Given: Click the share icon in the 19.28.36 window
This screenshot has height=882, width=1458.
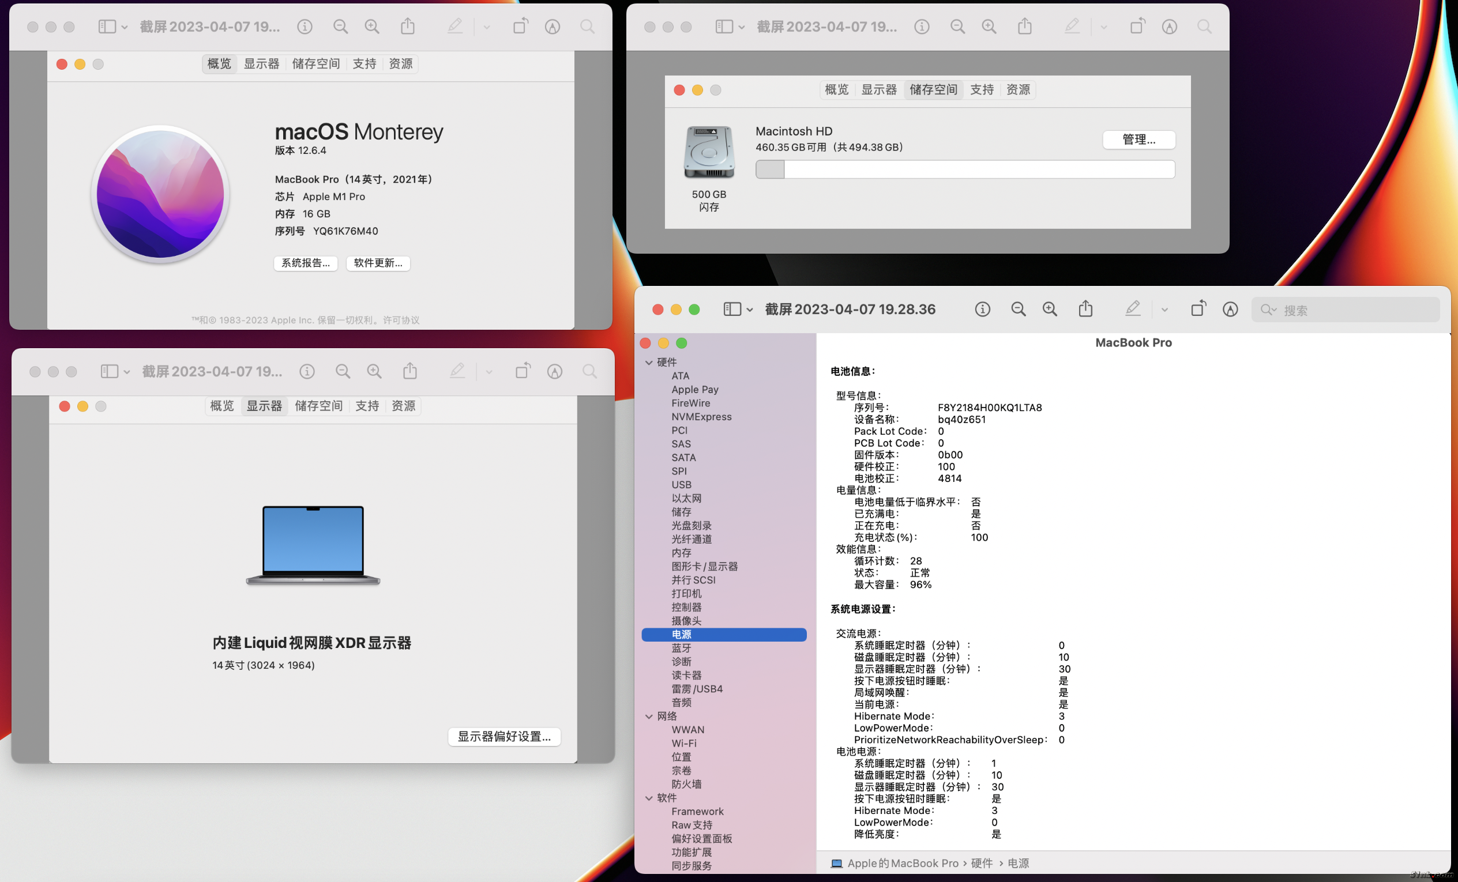Looking at the screenshot, I should pyautogui.click(x=1086, y=308).
